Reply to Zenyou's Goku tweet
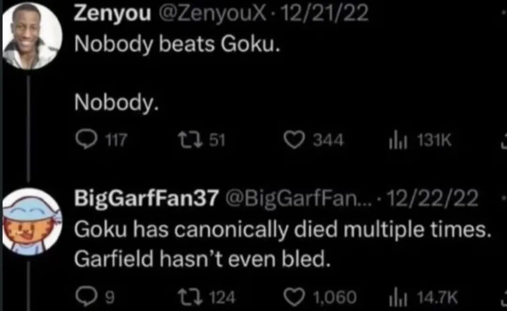The height and width of the screenshot is (311, 507). pos(85,140)
